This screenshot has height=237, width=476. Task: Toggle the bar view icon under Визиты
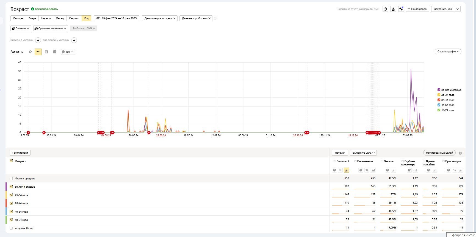coord(347,170)
